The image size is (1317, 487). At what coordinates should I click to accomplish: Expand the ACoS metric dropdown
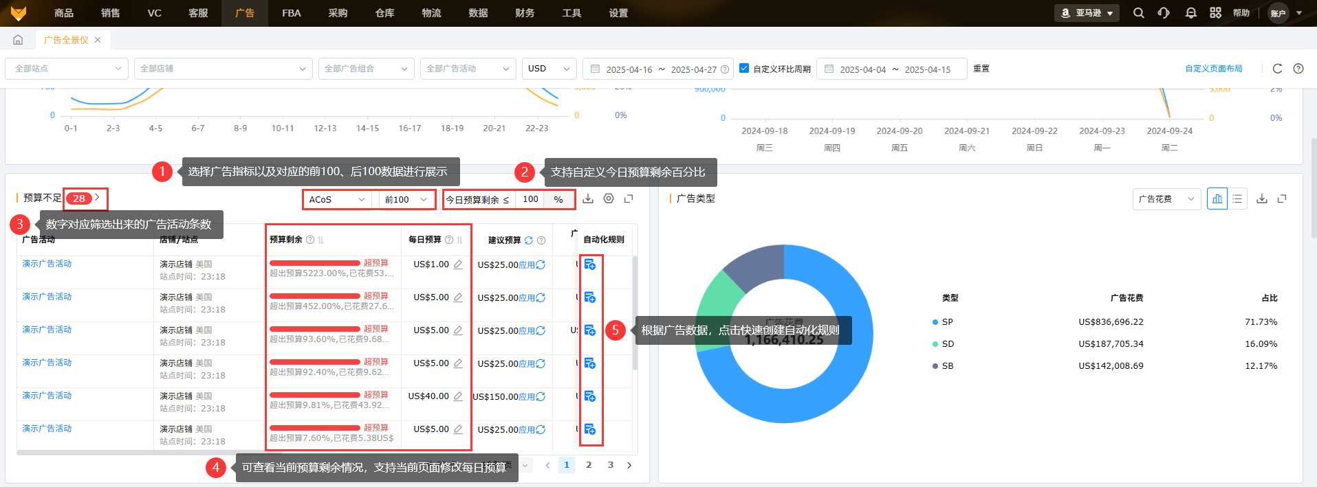[337, 199]
